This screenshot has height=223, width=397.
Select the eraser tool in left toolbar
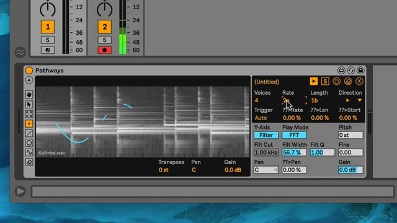29,162
